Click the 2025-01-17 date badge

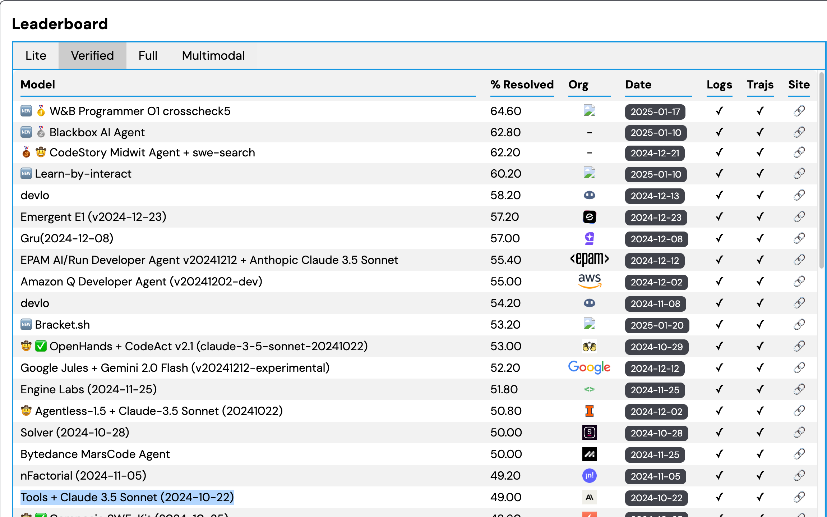click(655, 112)
